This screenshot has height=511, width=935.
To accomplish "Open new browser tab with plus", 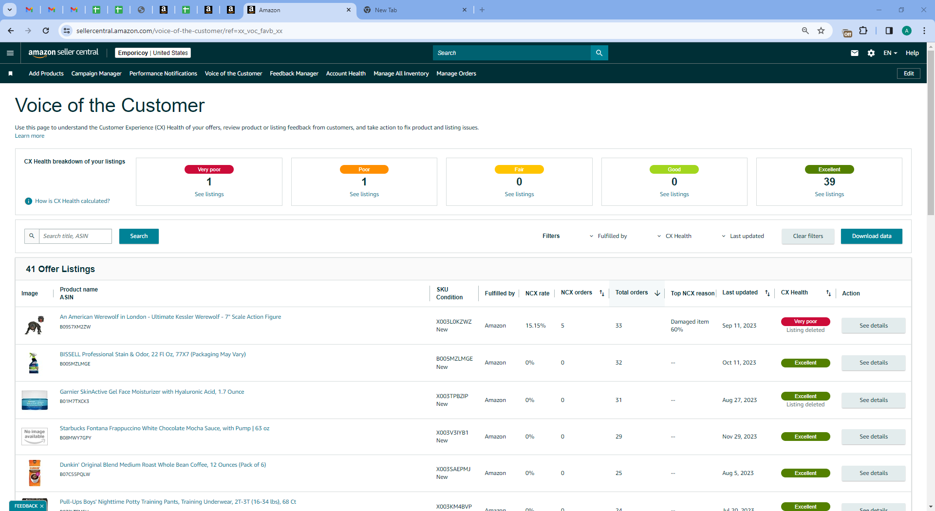I will pyautogui.click(x=482, y=10).
